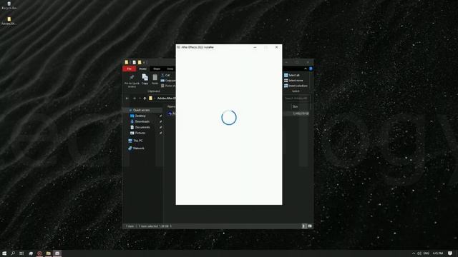Open File Explorer help icon
The image size is (458, 257).
pos(311,69)
